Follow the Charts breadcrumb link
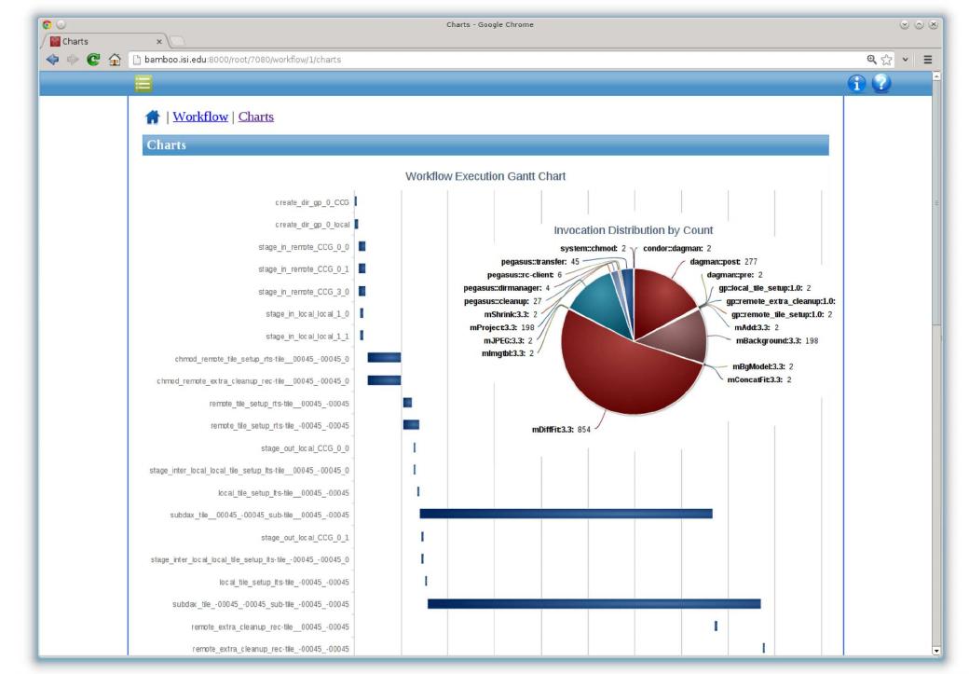The height and width of the screenshot is (674, 969). [x=256, y=117]
